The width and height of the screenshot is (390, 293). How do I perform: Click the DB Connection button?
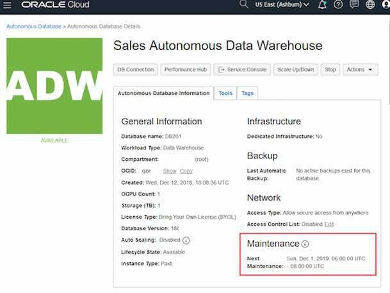coord(135,69)
